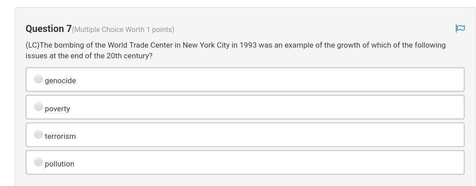Click the "terrorism" answer label text
Viewport: 476px width, 186px height.
pos(61,136)
